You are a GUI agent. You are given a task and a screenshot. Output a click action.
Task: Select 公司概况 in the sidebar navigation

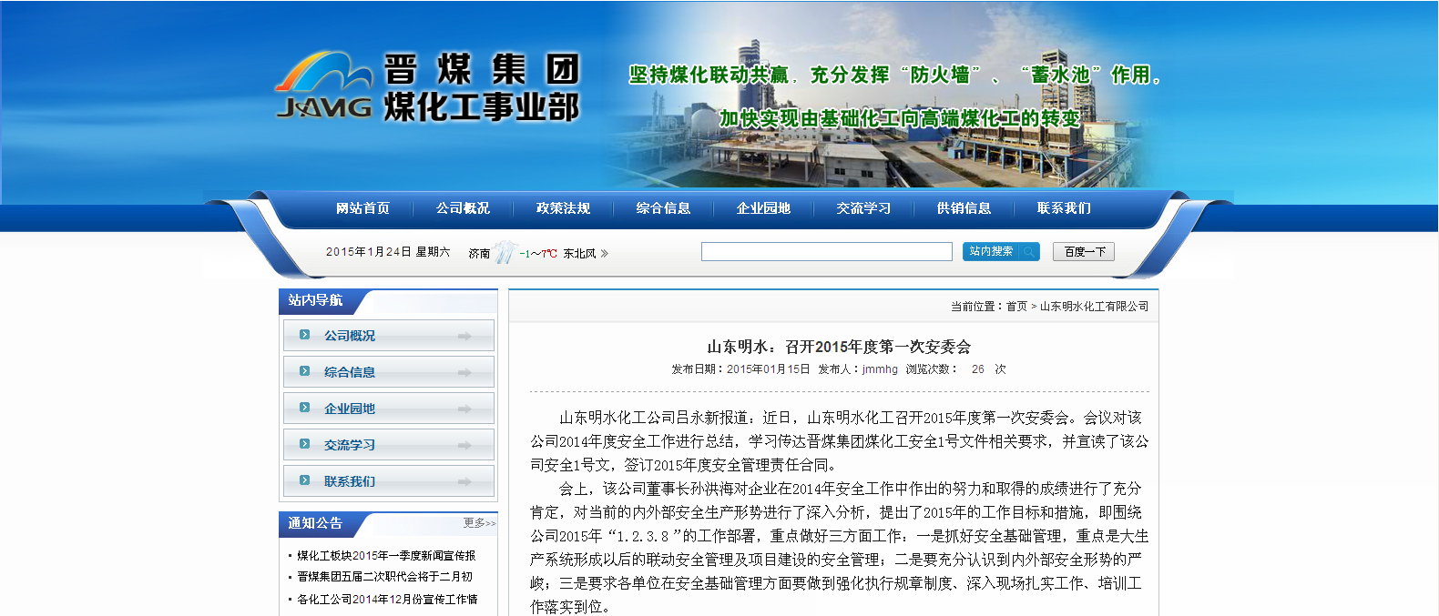(389, 336)
